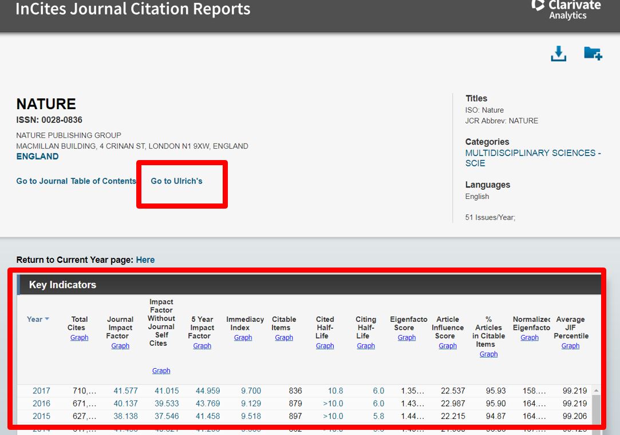
Task: Open Immediacy Index Graph link
Action: (243, 337)
